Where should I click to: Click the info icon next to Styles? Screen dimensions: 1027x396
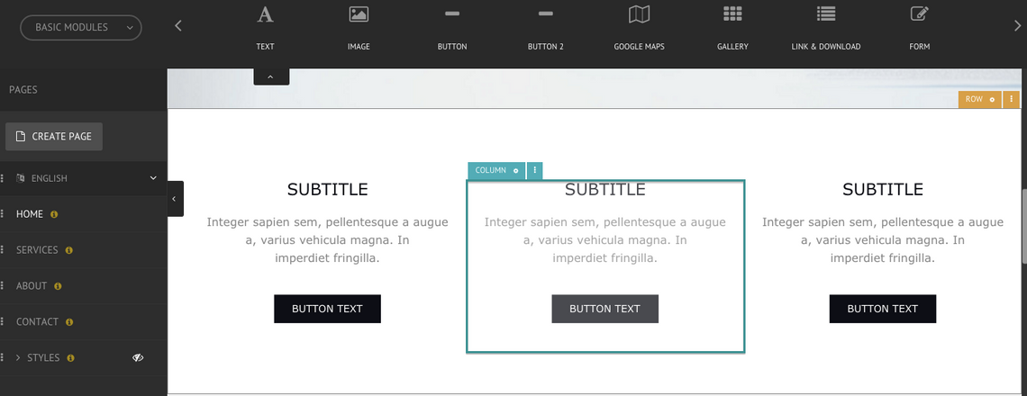tap(71, 358)
